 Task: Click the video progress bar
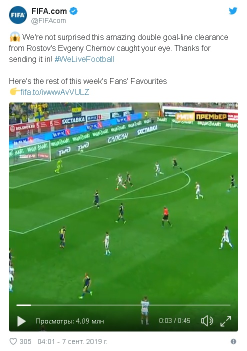tap(123, 305)
